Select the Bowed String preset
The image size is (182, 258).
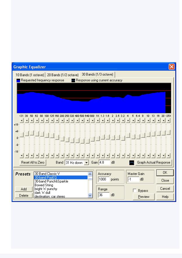60,185
